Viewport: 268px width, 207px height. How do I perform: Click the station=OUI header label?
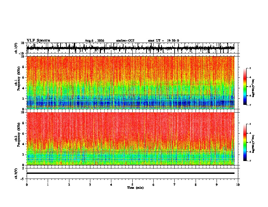125,41
